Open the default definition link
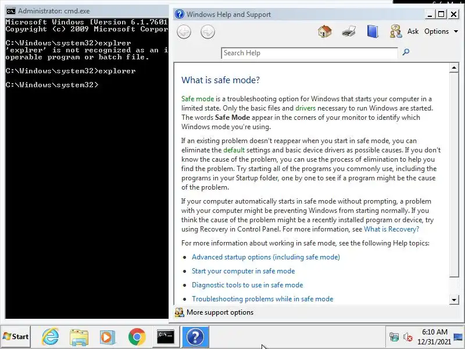Screen dimensions: 465x349 point(234,150)
